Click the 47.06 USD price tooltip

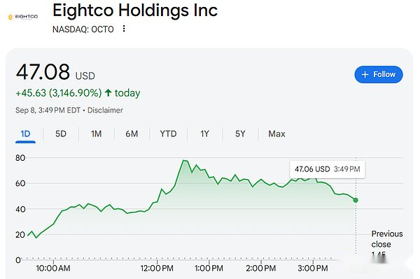pyautogui.click(x=328, y=169)
